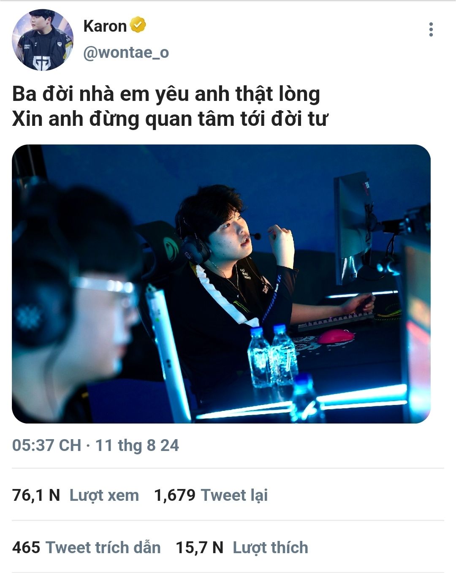Image resolution: width=456 pixels, height=573 pixels.
Task: Open the attached esports player photo
Action: coord(221,284)
